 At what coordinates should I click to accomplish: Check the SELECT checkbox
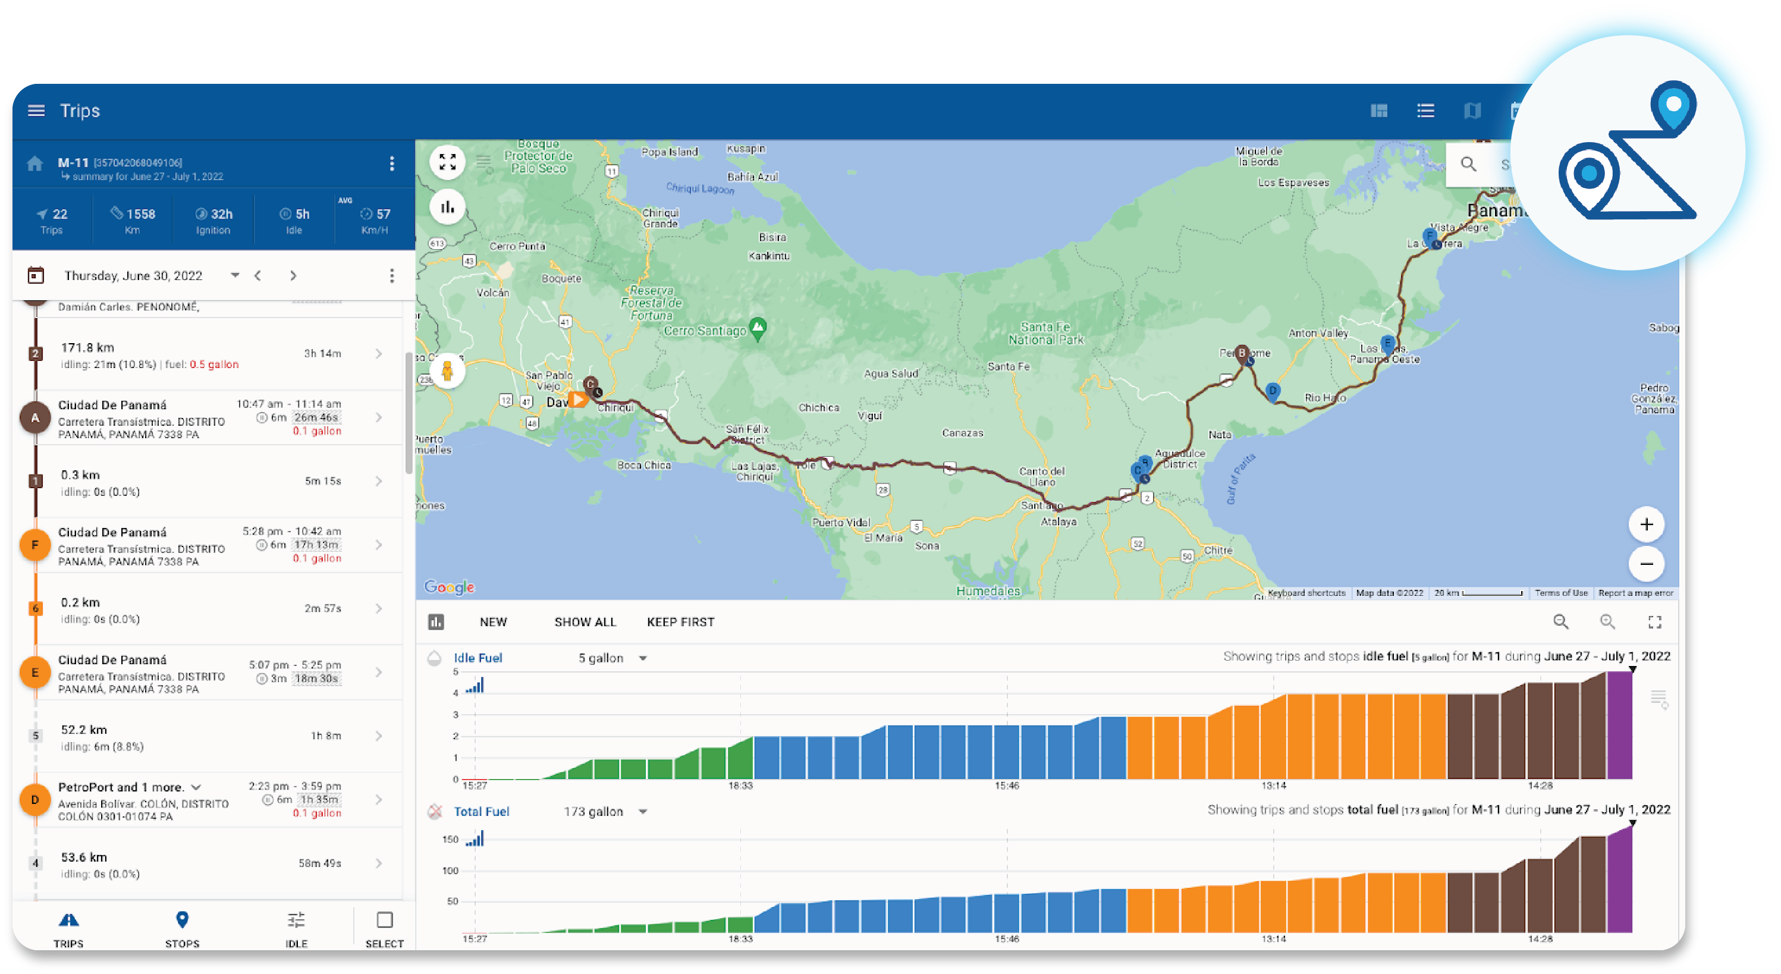coord(384,920)
